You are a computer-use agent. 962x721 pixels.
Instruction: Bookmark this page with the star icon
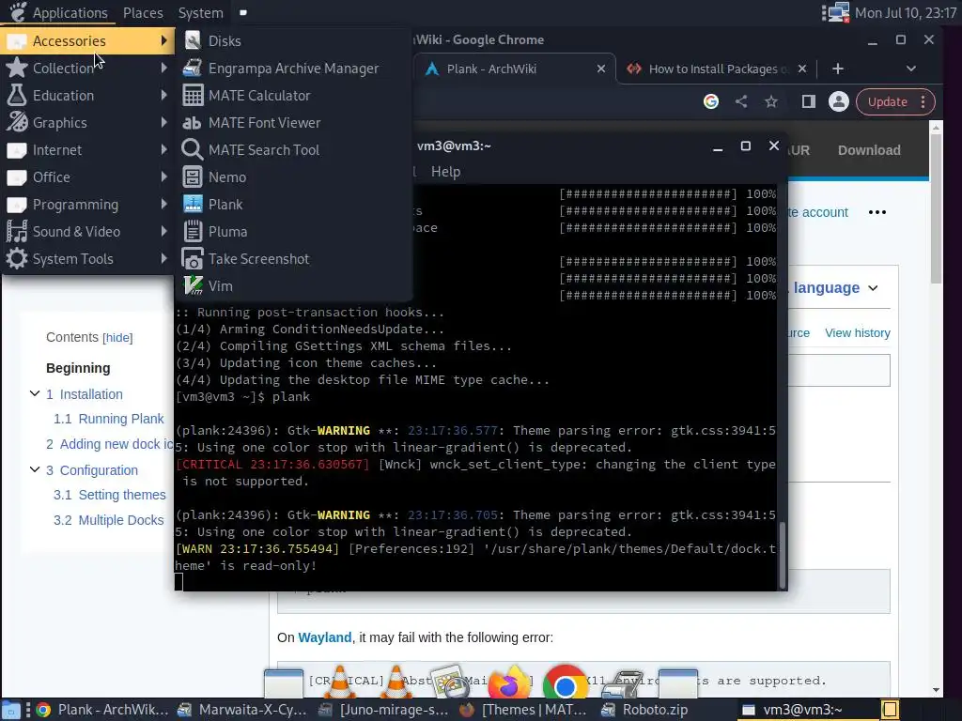tap(771, 101)
